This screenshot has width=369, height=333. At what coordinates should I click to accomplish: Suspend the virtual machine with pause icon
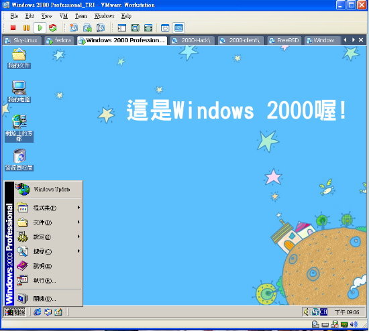pyautogui.click(x=26, y=27)
